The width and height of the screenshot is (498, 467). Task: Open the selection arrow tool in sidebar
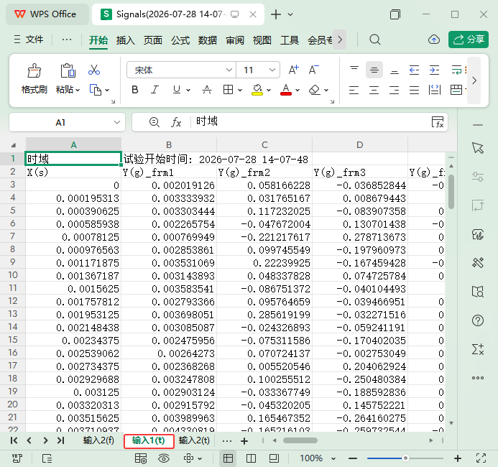[x=478, y=148]
